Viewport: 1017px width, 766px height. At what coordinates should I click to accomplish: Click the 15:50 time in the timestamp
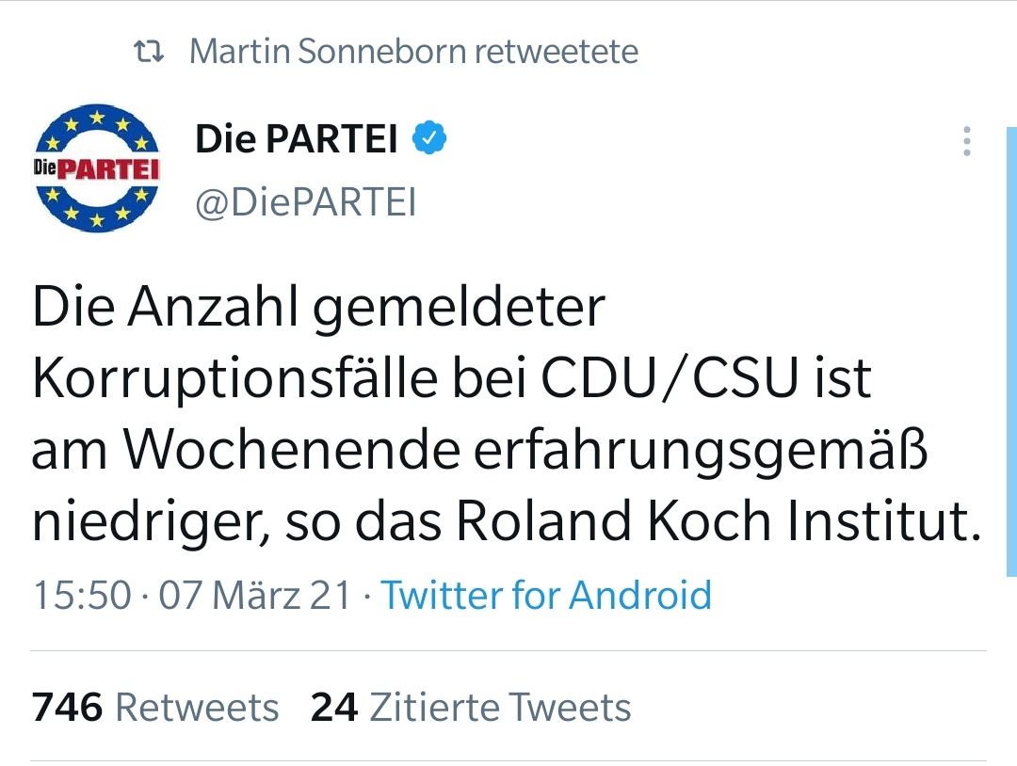point(82,596)
